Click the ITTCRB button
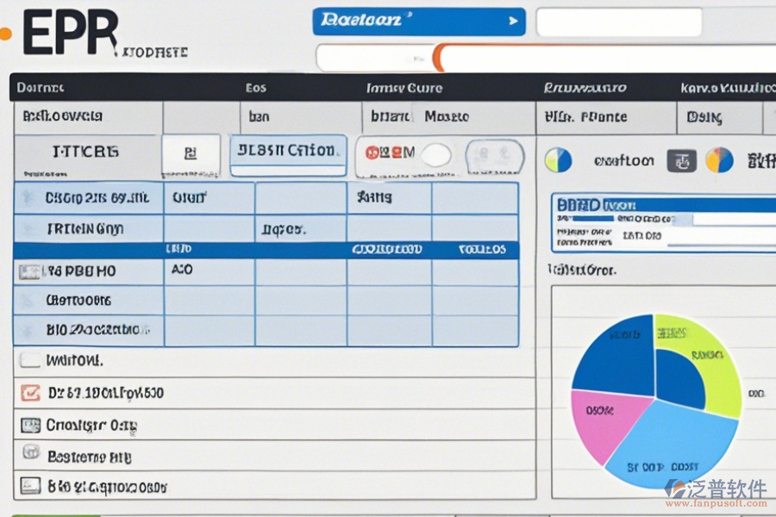This screenshot has width=776, height=517. click(x=87, y=156)
